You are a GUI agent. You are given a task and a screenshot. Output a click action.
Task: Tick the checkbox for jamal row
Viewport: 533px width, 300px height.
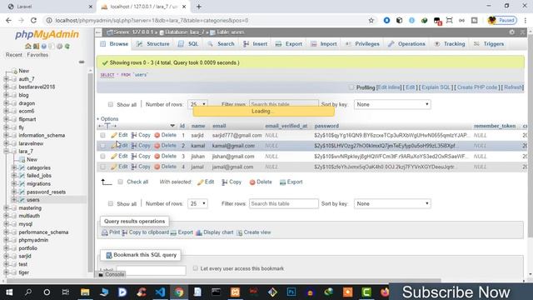[102, 167]
